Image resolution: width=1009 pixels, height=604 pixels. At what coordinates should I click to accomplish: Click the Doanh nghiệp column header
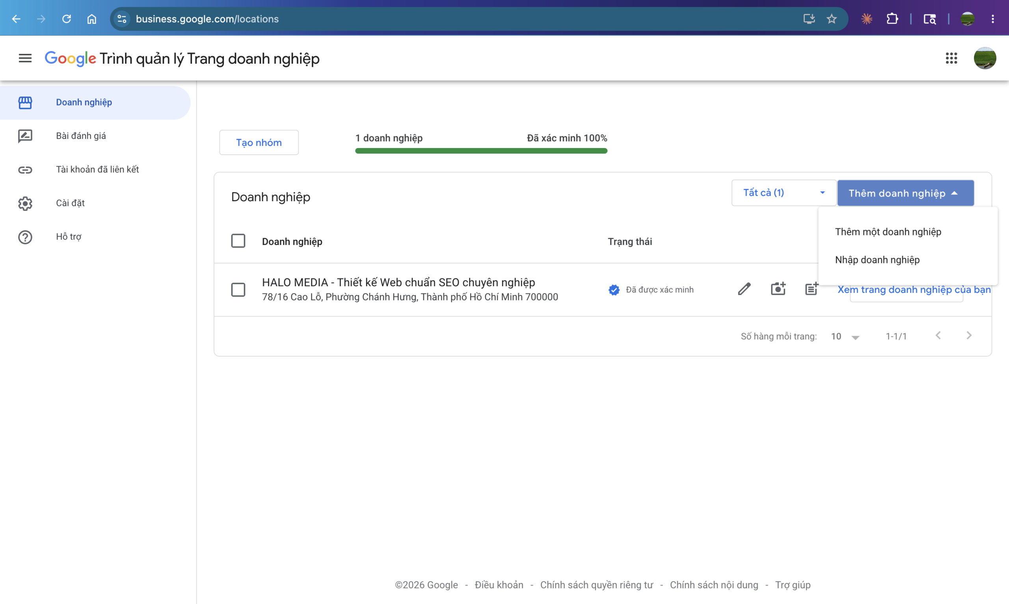[292, 242]
